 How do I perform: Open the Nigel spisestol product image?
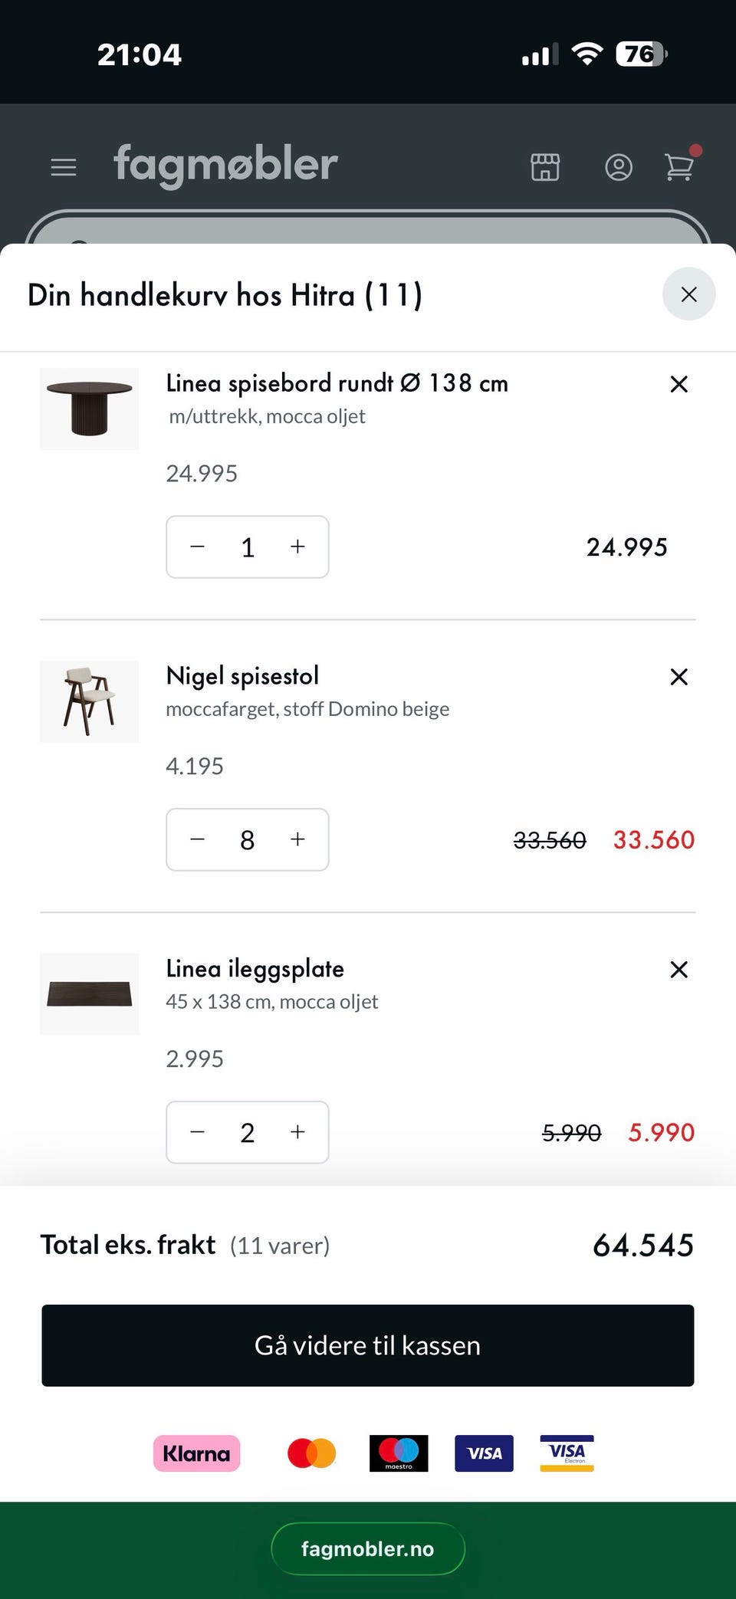point(90,701)
